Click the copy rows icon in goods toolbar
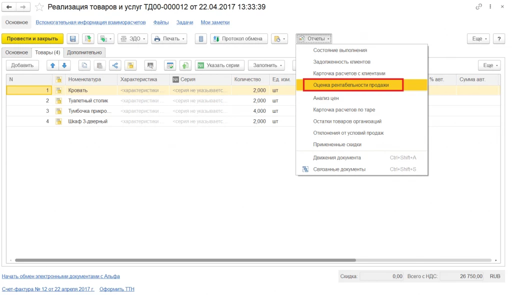The image size is (512, 295). point(84,65)
